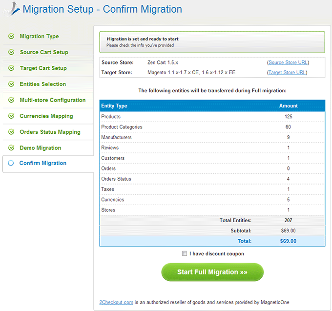Click the Product Categories row label
332x311 pixels.
(122, 127)
